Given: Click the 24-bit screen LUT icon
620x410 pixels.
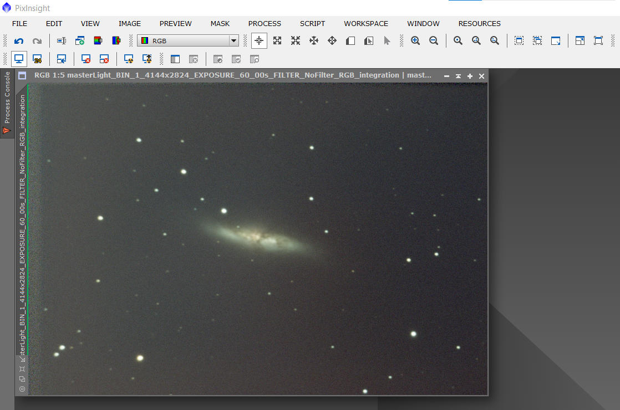Looking at the screenshot, I should (x=37, y=59).
